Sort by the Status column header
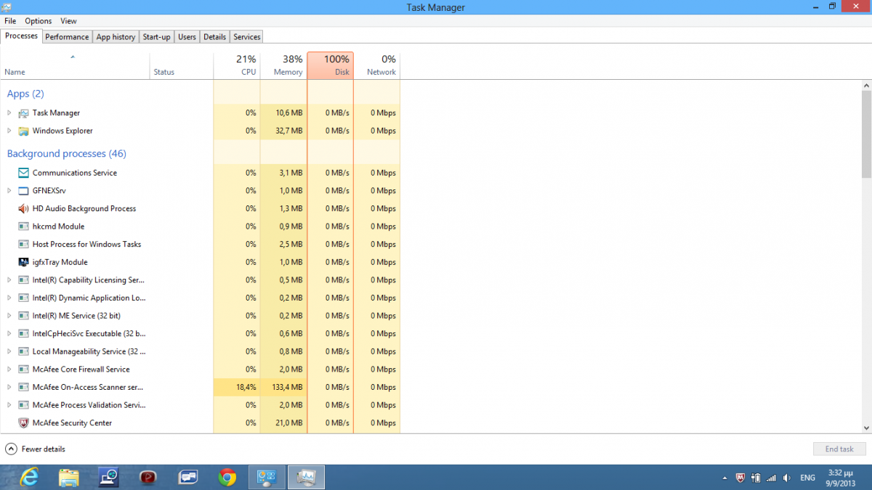 pos(182,65)
